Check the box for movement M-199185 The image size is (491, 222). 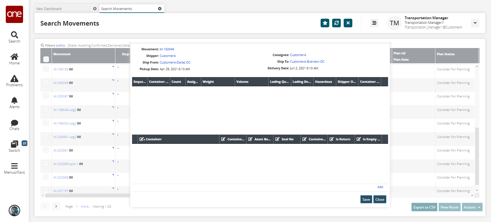46,69
